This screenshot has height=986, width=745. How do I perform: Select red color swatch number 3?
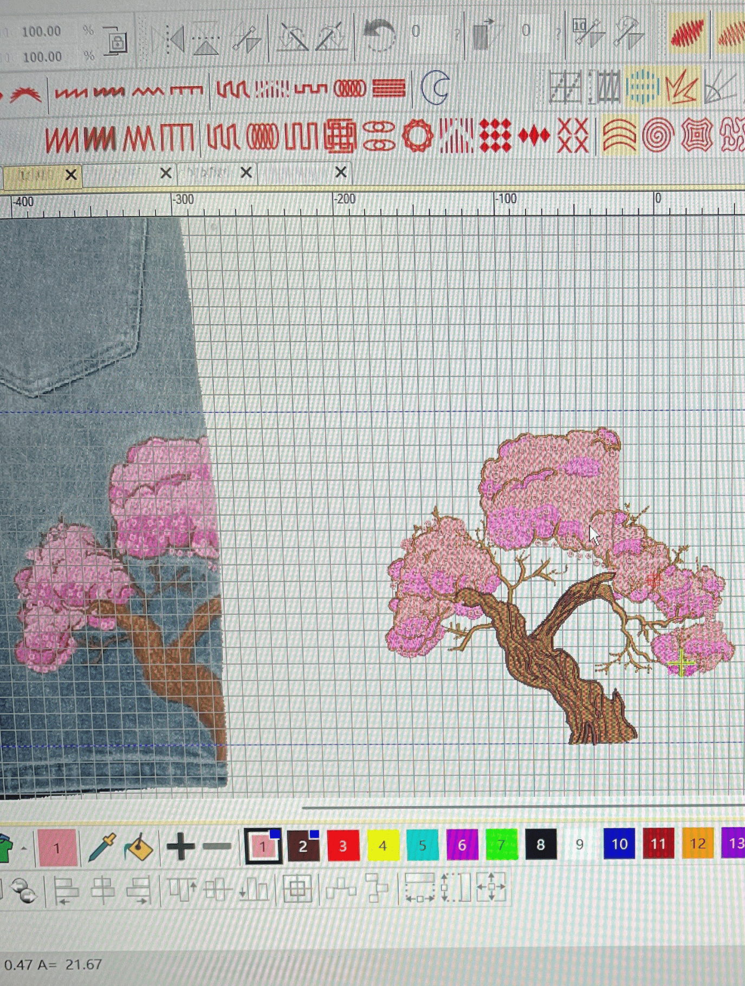coord(343,845)
